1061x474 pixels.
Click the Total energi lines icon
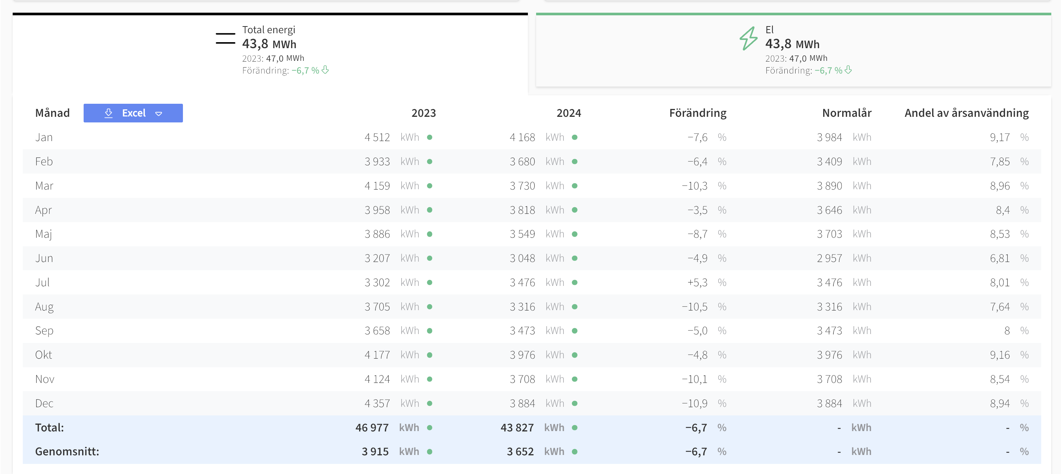225,39
